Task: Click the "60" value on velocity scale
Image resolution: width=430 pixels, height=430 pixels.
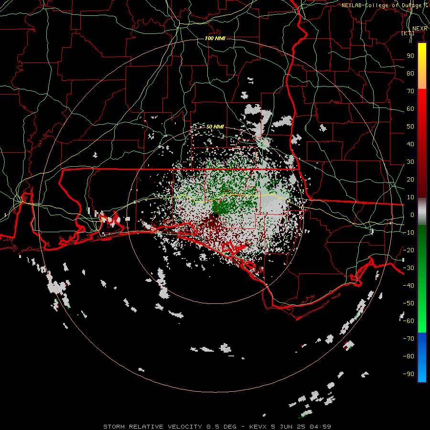Action: [x=410, y=108]
